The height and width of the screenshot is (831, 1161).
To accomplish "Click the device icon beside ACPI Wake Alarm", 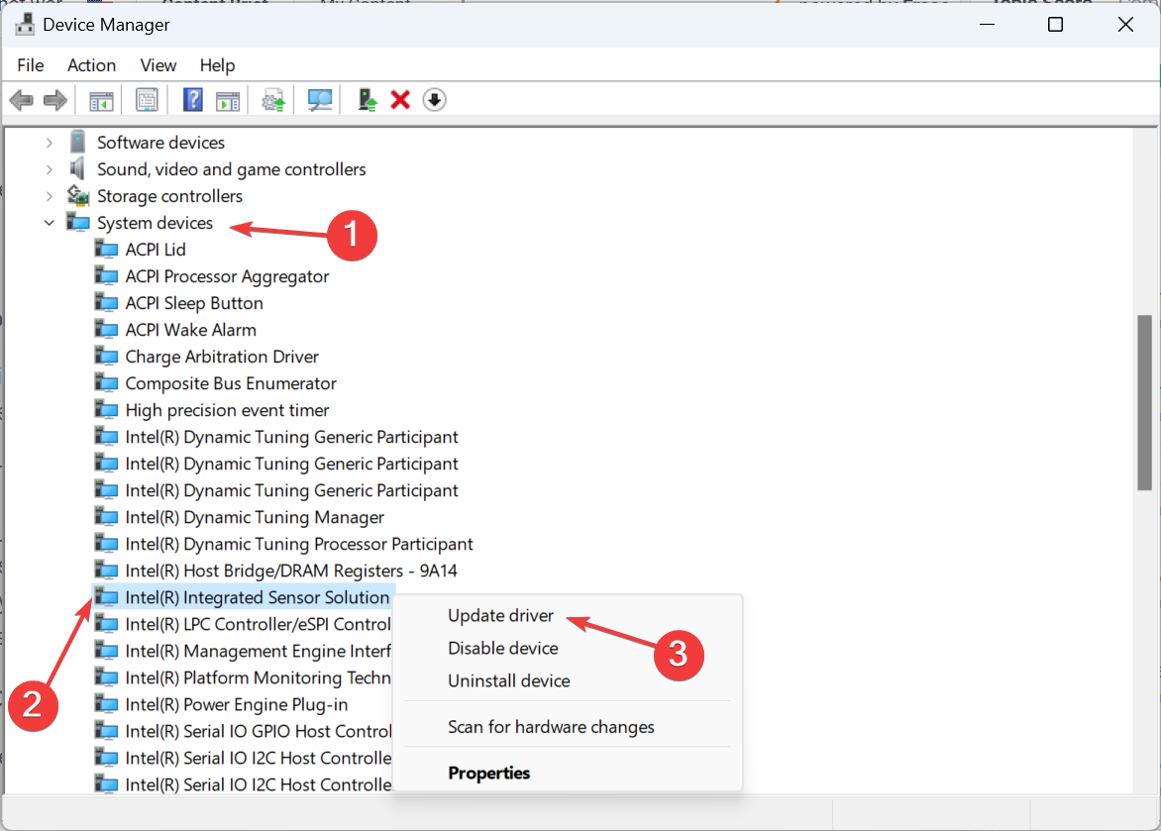I will [x=106, y=329].
